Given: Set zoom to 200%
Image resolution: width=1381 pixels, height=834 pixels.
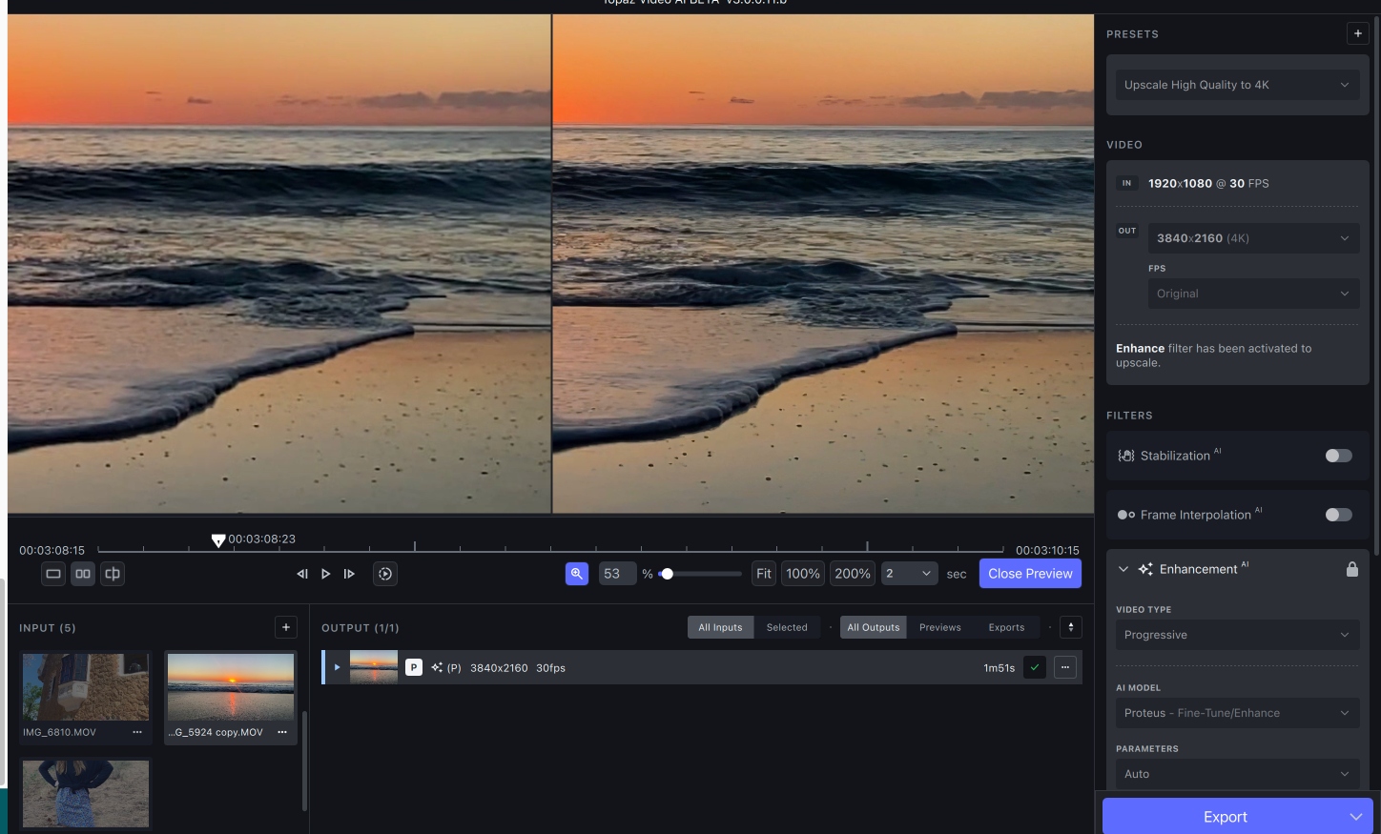Looking at the screenshot, I should 853,574.
